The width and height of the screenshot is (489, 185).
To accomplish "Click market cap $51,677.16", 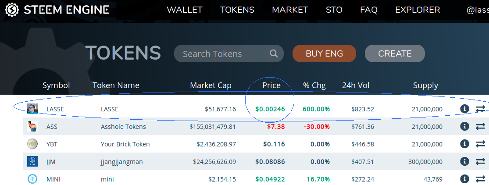I will coord(221,109).
